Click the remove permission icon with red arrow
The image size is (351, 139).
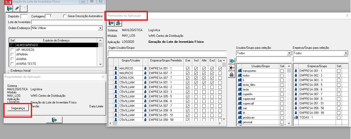(x=231, y=68)
